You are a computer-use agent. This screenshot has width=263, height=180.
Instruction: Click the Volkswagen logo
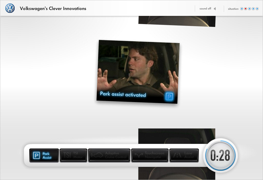tap(10, 8)
